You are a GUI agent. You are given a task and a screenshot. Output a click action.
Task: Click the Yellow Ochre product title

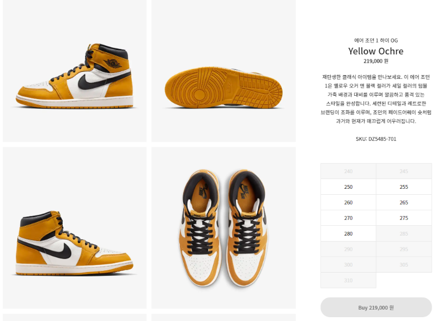[376, 51]
